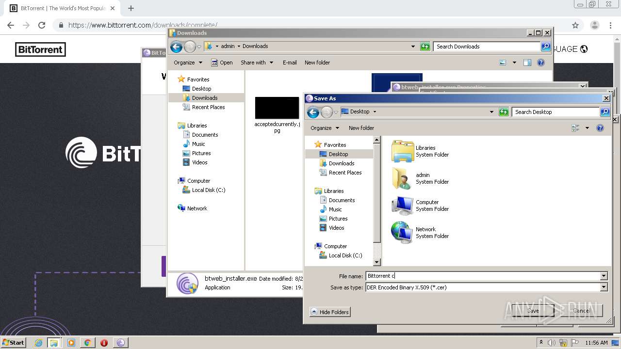Click refresh icon in Downloads window address bar
621x349 pixels.
coord(425,47)
